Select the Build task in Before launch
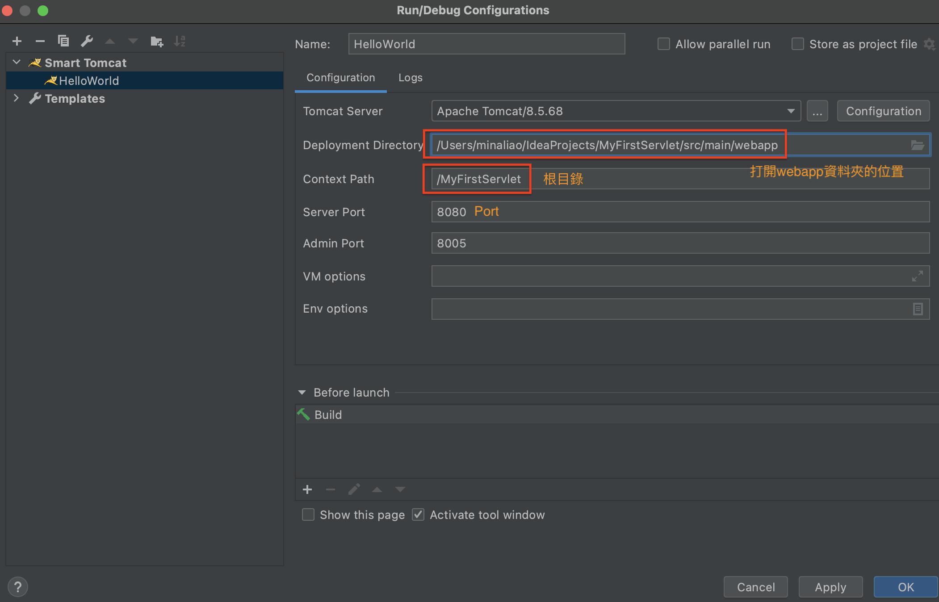This screenshot has height=602, width=939. pyautogui.click(x=616, y=414)
